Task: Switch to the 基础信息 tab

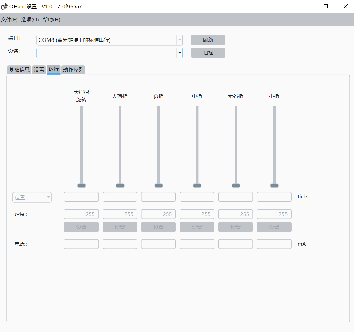Action: [x=20, y=70]
